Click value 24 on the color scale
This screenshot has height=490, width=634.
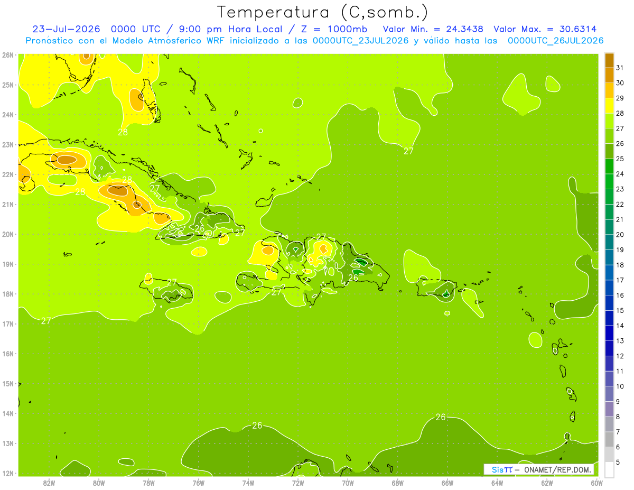(x=620, y=174)
